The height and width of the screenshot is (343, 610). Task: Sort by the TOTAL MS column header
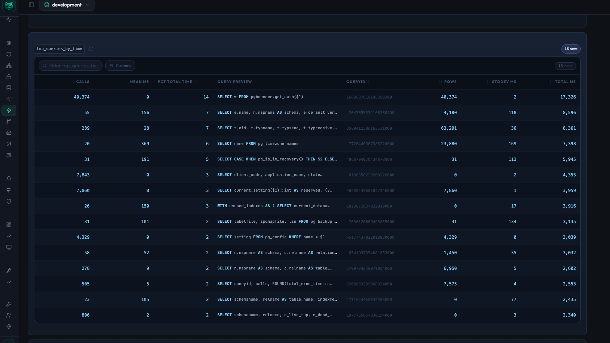click(x=563, y=82)
